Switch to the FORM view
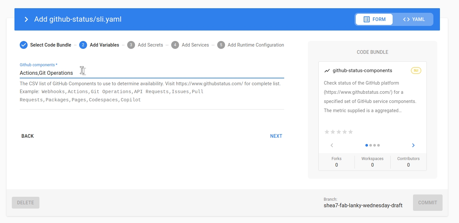This screenshot has width=459, height=223. [x=374, y=19]
